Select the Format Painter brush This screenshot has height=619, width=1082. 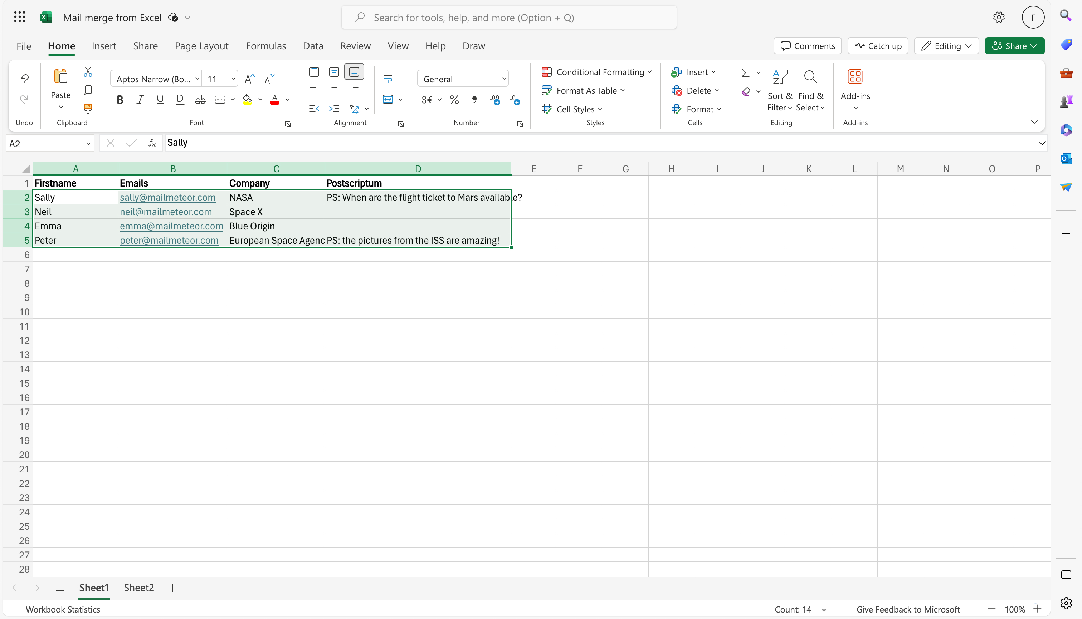coord(88,109)
